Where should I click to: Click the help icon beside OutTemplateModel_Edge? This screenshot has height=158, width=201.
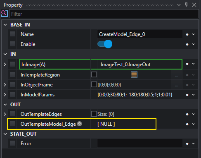(x=80, y=124)
